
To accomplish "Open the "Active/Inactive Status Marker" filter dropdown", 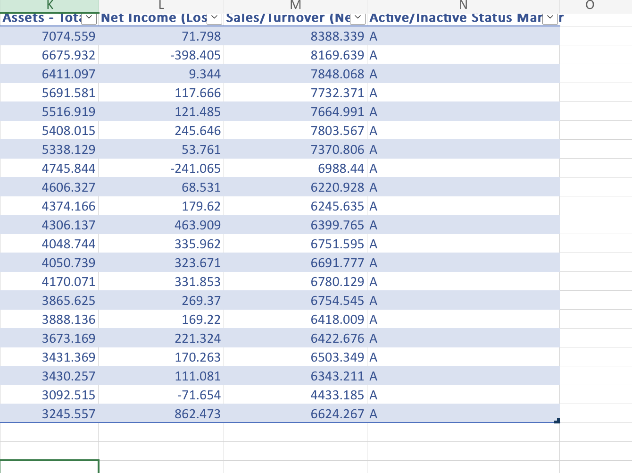I will tap(549, 17).
